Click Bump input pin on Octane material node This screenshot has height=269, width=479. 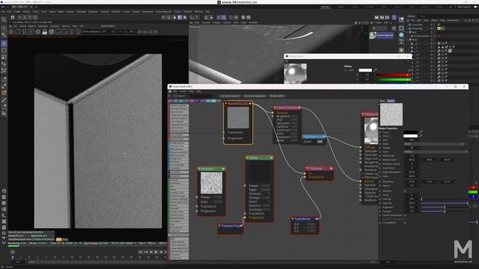[x=361, y=181]
